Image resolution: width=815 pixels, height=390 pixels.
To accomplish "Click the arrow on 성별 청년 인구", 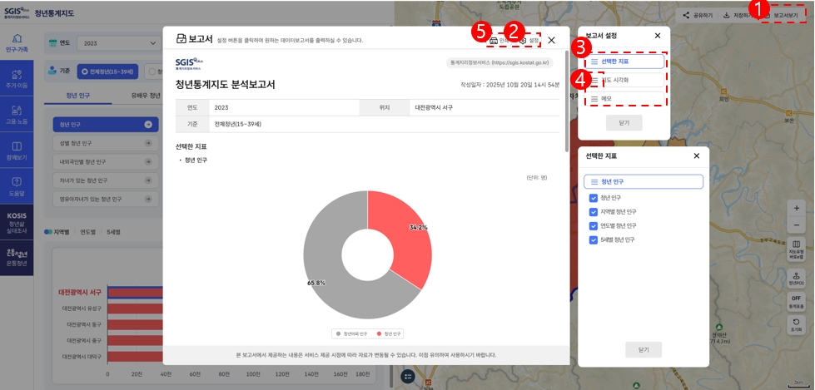I will coord(148,143).
